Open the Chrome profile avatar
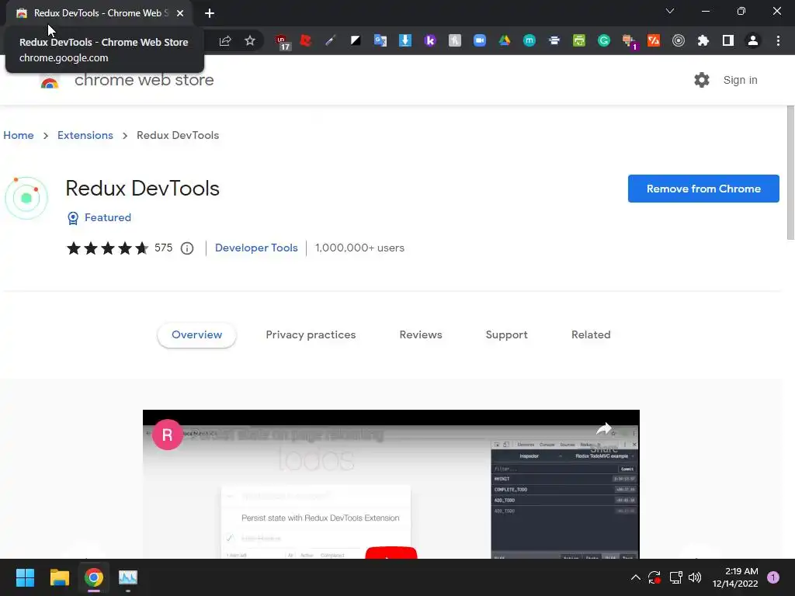Screen dimensions: 795x596 pos(753,40)
